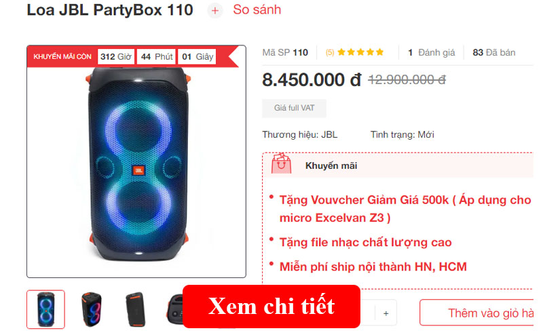Click the Khuyến mãi shopping bag icon
543x335 pixels.
click(x=281, y=163)
